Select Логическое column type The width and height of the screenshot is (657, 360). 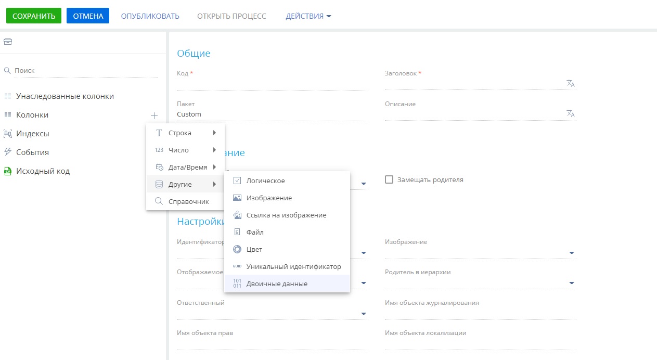265,181
